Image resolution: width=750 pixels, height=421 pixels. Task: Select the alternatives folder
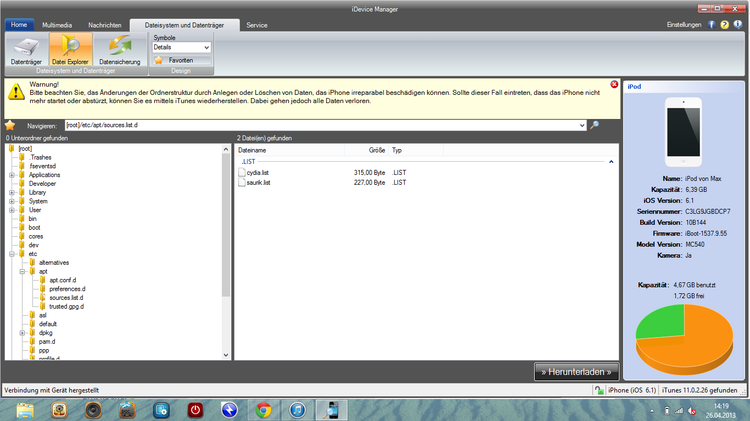click(x=54, y=263)
